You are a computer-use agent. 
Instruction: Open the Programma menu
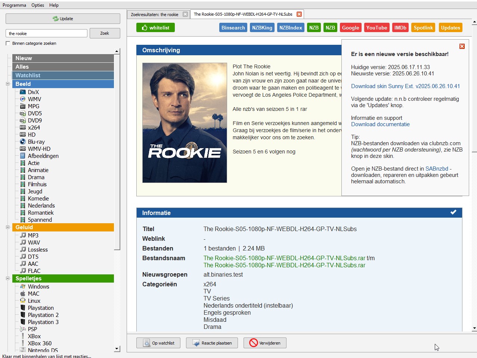tap(14, 5)
